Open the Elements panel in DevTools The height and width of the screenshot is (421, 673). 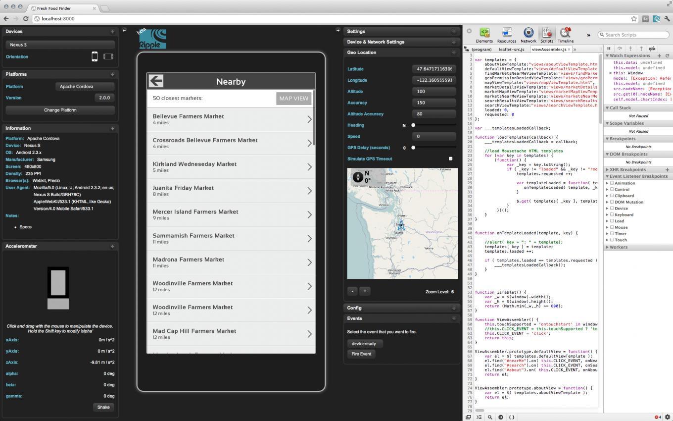coord(484,35)
